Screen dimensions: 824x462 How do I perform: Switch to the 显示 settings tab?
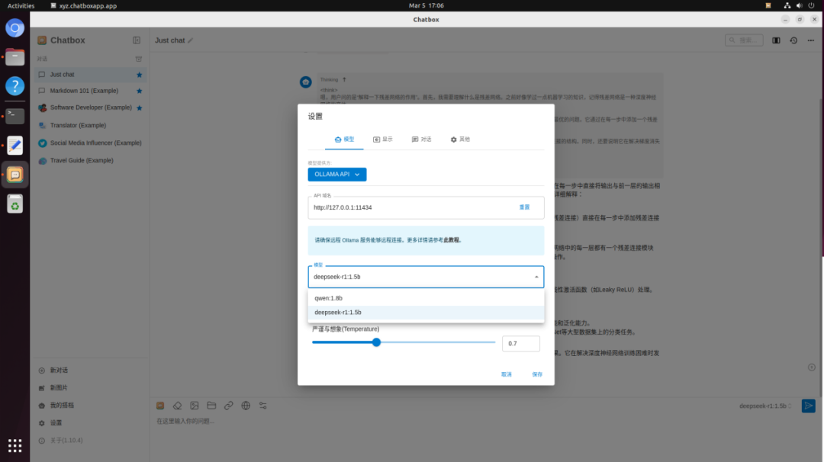click(x=383, y=140)
